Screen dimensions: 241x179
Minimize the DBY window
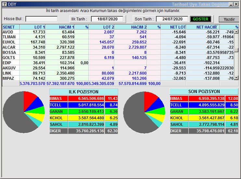coord(230,4)
